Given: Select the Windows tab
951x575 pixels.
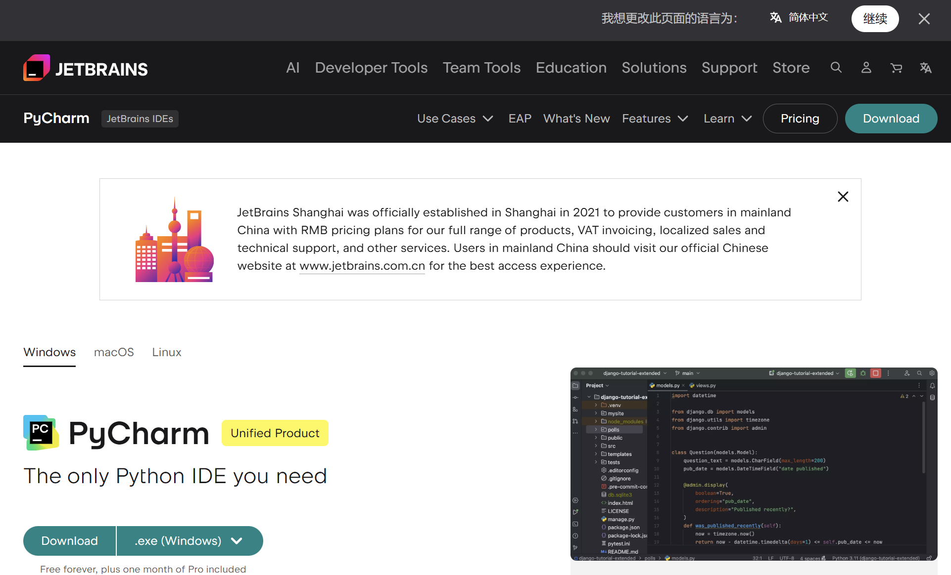Looking at the screenshot, I should click(x=49, y=352).
